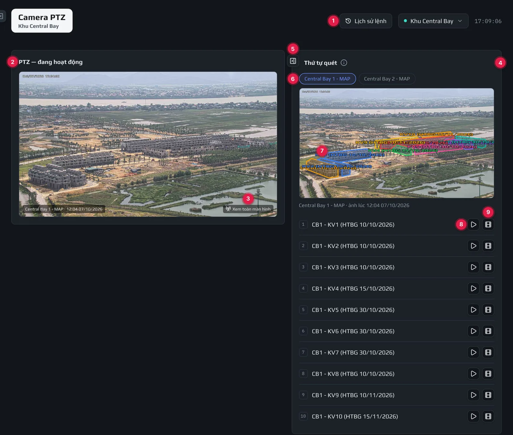
Task: Open the film icon for CB1 - KV1
Action: [488, 225]
